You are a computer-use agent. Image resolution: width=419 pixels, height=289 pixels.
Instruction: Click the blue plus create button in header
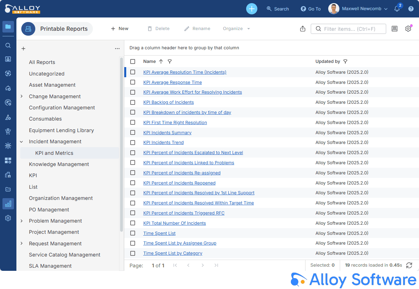(x=251, y=9)
